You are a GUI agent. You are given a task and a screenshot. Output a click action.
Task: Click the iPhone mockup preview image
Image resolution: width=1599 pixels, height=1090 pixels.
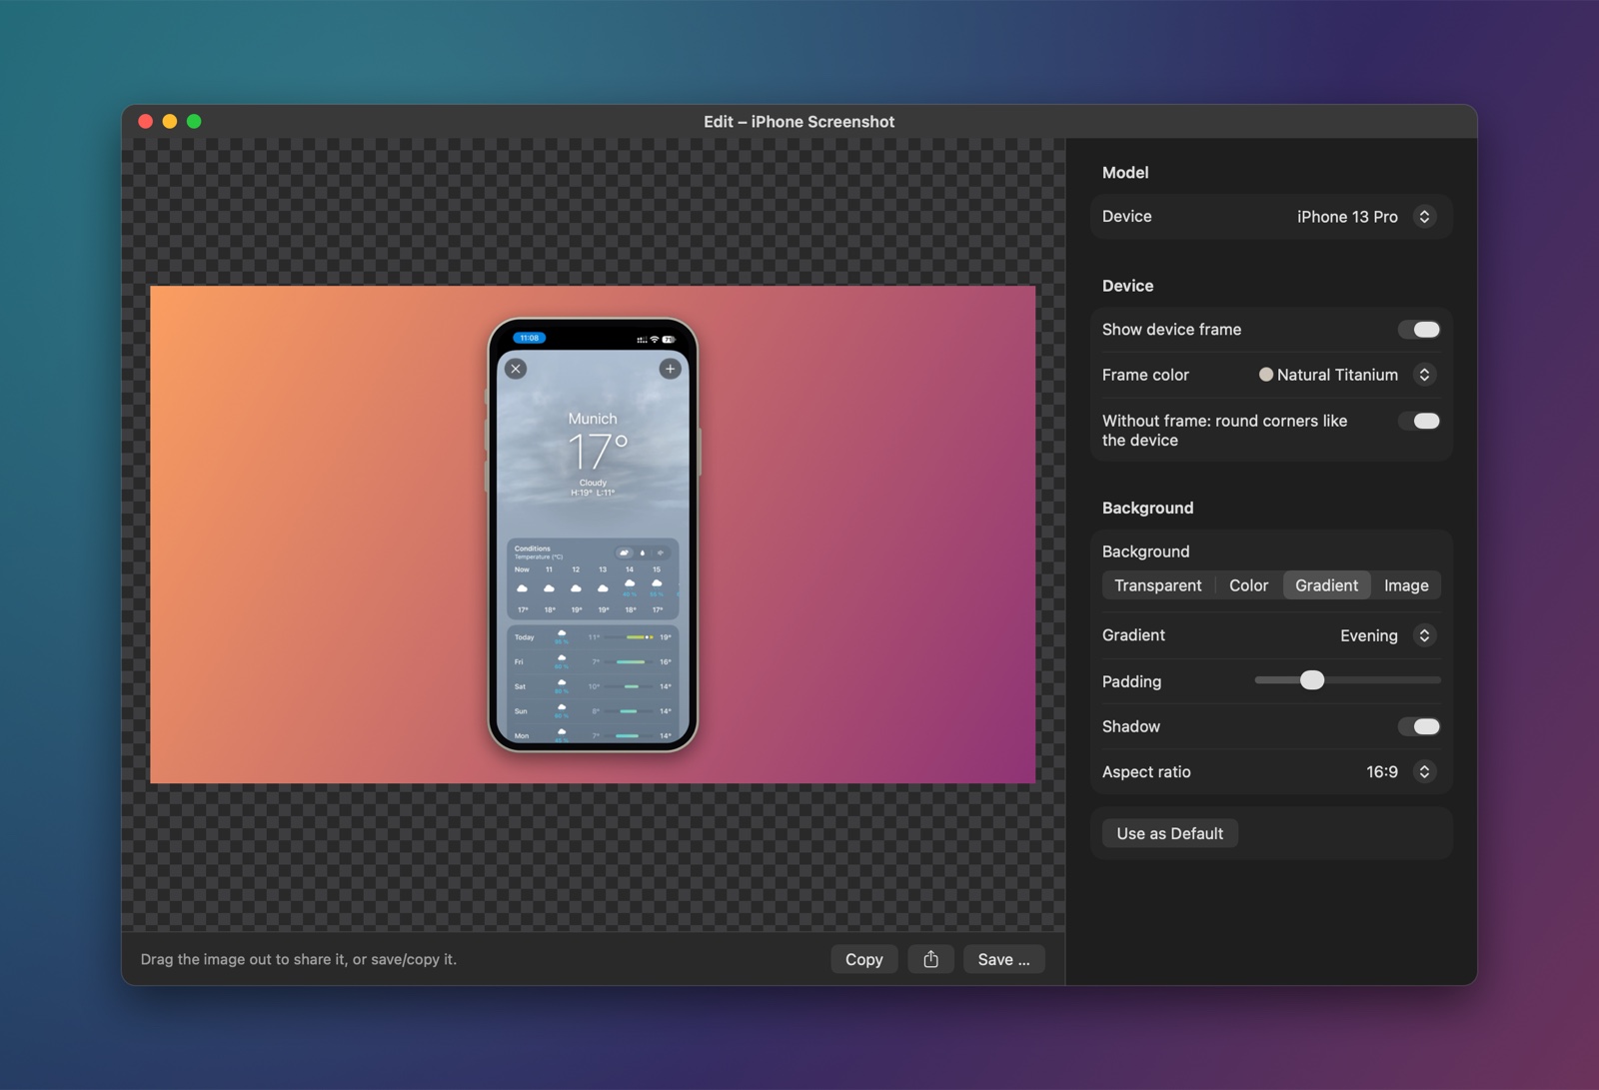tap(593, 535)
